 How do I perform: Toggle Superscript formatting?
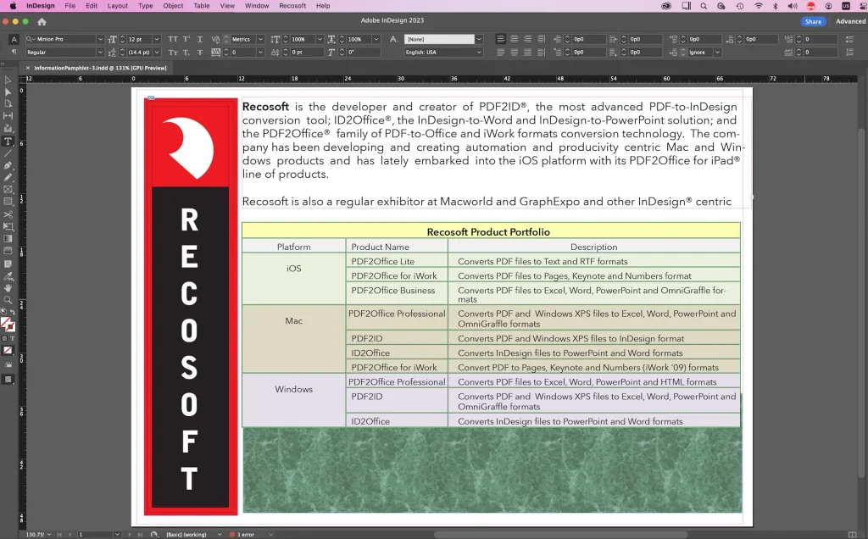[x=186, y=39]
